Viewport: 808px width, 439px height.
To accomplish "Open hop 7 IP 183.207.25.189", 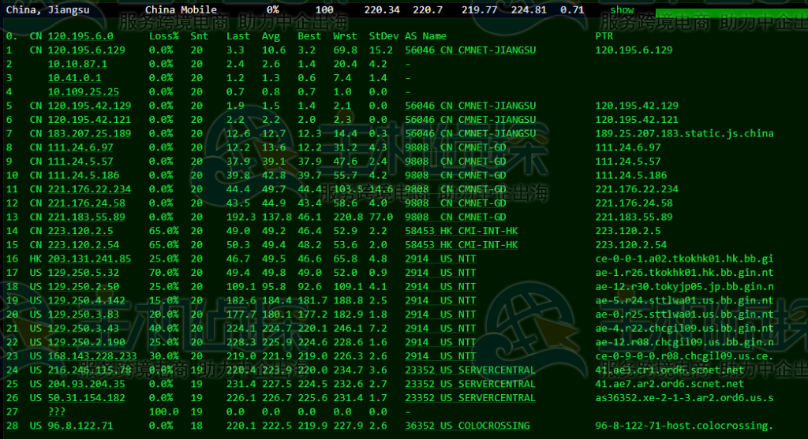I will click(x=90, y=133).
